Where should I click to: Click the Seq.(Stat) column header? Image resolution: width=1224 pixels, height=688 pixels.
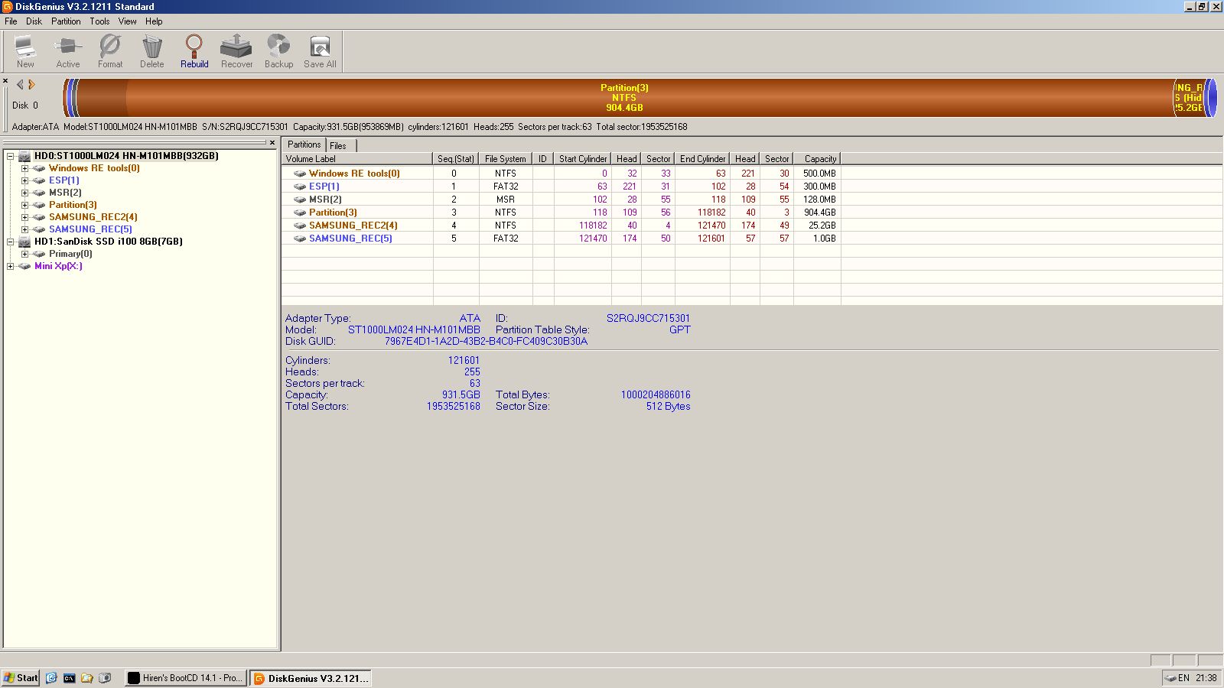[x=456, y=159]
